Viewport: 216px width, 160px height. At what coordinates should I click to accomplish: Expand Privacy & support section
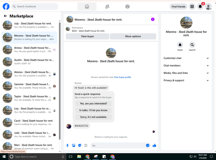coord(186,80)
